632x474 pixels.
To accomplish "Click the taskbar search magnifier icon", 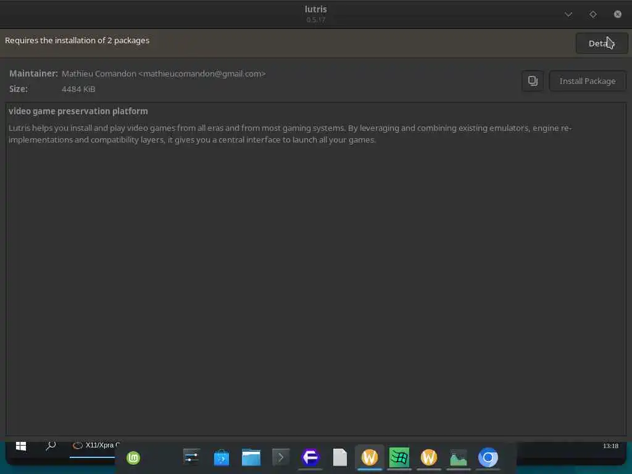I will click(x=51, y=446).
